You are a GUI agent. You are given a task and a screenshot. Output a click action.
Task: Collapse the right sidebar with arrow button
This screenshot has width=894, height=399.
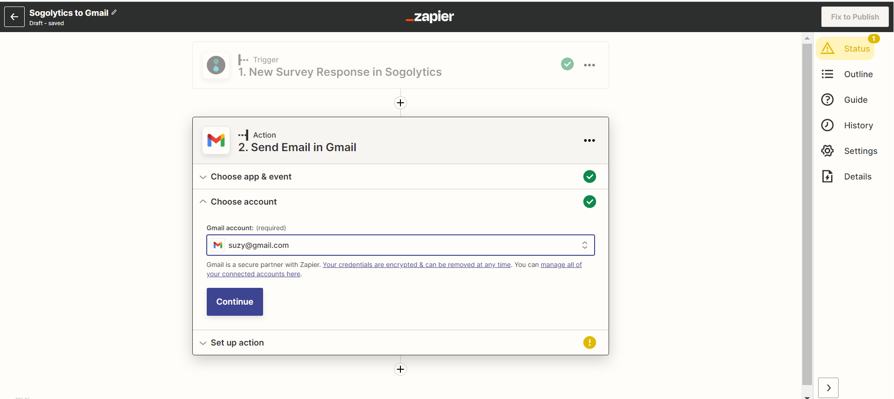[828, 388]
